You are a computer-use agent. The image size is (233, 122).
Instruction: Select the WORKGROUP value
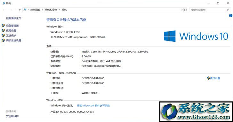pos(90,93)
